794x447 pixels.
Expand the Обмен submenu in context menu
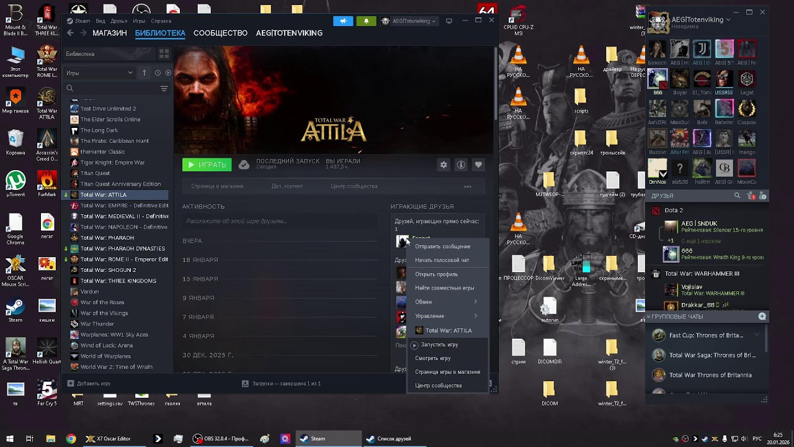(x=447, y=302)
